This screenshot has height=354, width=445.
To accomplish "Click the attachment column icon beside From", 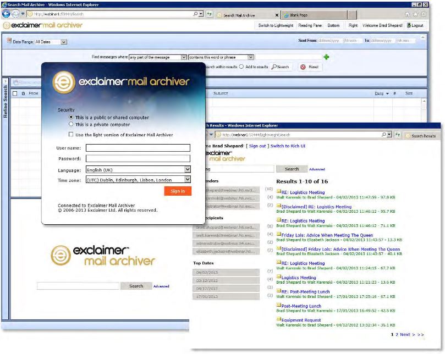I will (23, 93).
